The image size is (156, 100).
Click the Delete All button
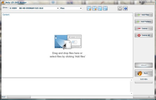tap(144, 35)
